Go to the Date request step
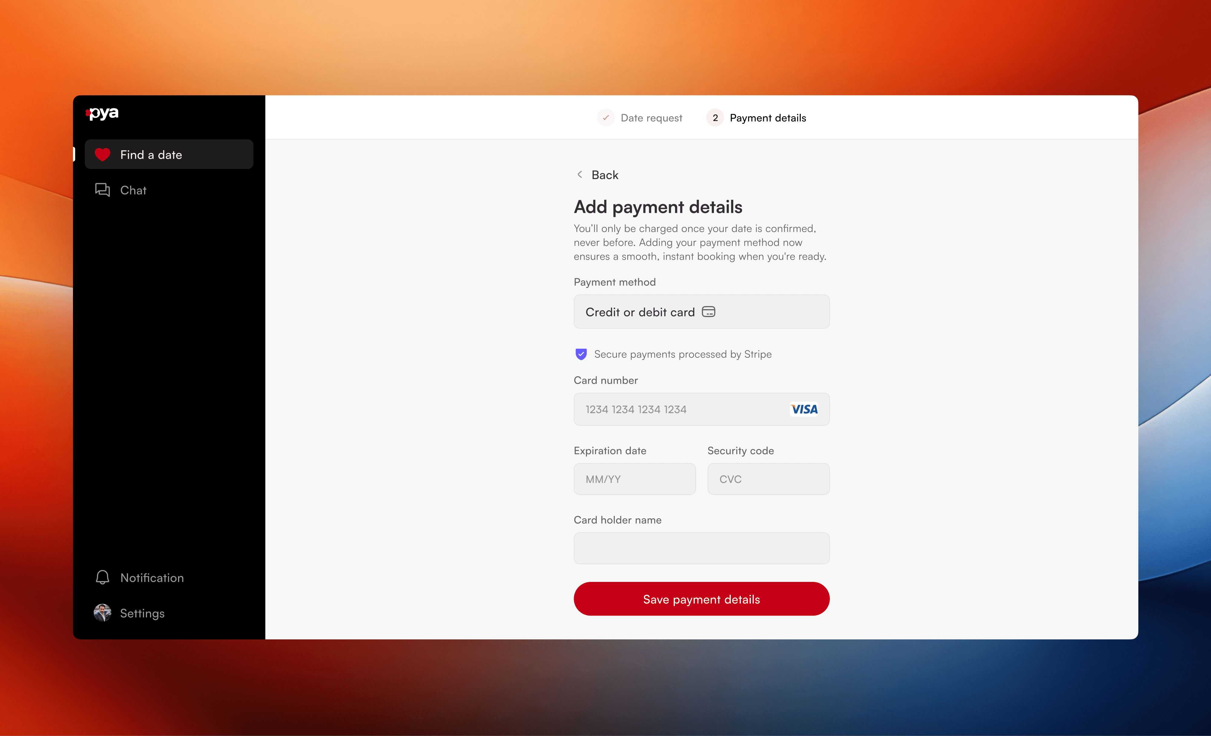 651,118
